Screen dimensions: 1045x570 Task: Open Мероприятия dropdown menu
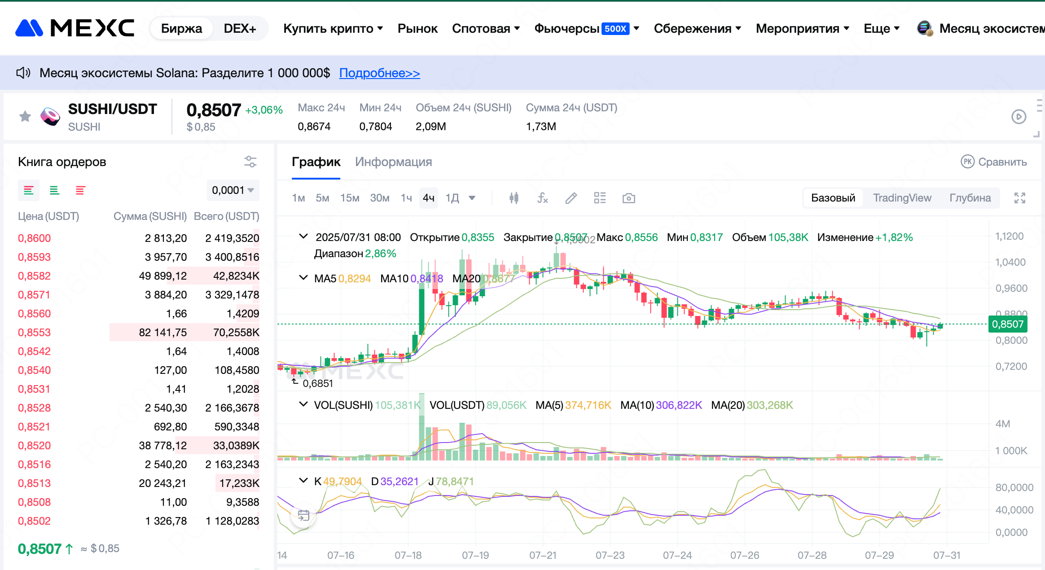point(803,28)
